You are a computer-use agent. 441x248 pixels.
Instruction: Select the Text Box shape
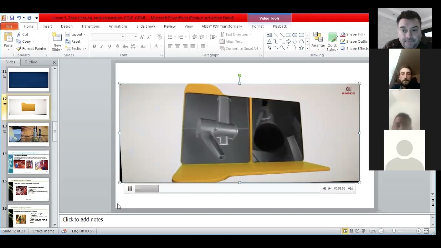tap(269, 35)
